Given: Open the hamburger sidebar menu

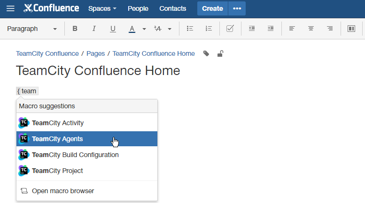Looking at the screenshot, I should coord(10,8).
